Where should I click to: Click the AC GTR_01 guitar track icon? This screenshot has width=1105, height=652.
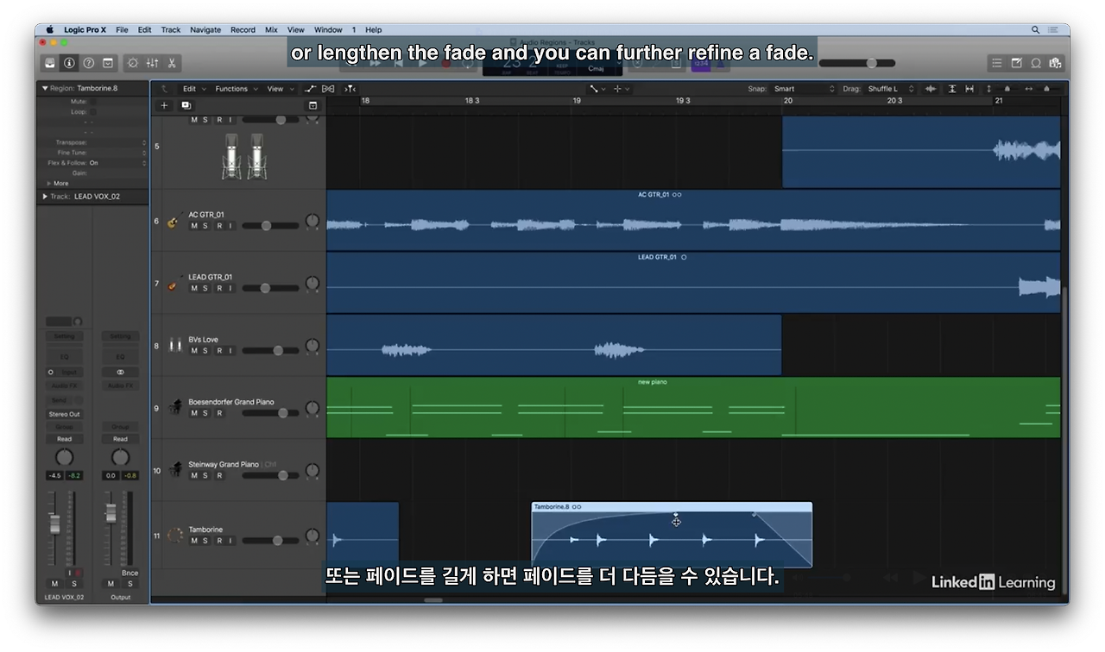coord(174,221)
